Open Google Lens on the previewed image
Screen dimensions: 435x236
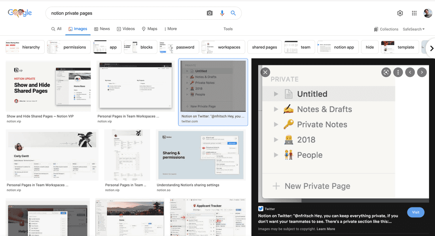click(x=386, y=72)
